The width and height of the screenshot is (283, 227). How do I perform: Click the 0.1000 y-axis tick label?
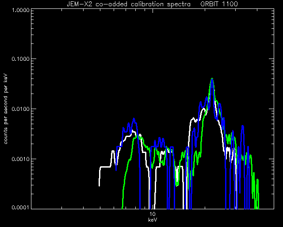click(x=20, y=59)
